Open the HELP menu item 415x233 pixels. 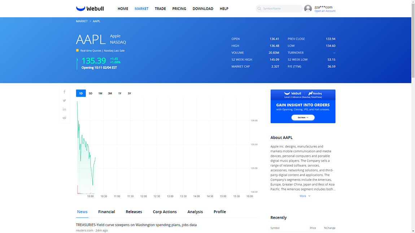(224, 9)
